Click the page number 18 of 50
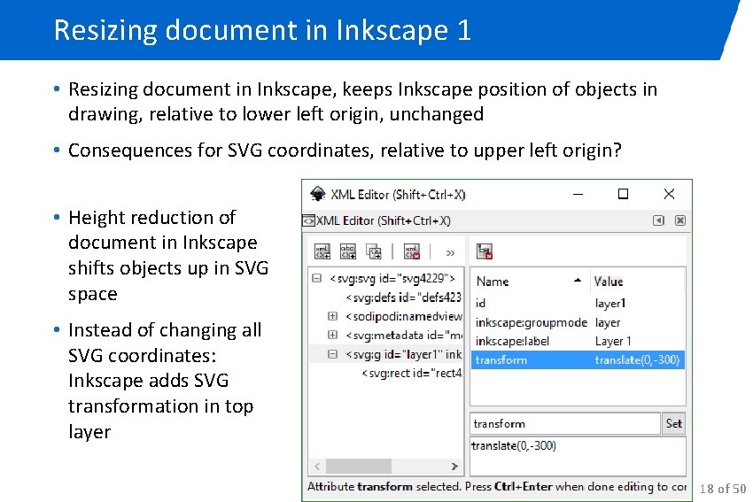This screenshot has width=753, height=502. pyautogui.click(x=723, y=489)
